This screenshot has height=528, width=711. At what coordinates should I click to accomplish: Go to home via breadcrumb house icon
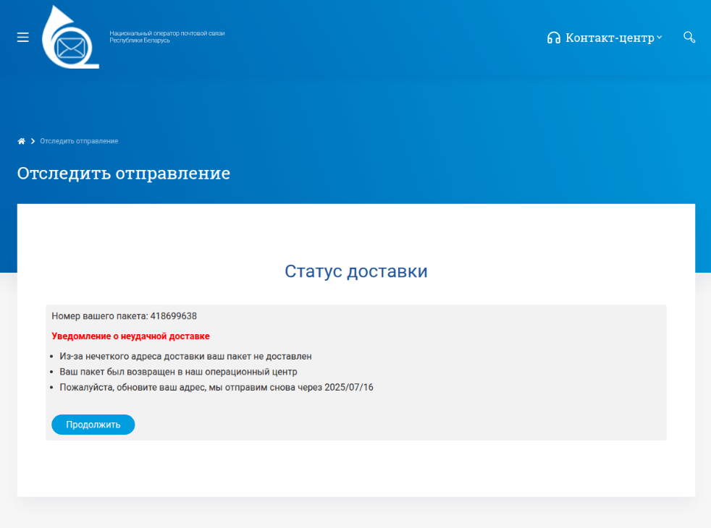21,141
